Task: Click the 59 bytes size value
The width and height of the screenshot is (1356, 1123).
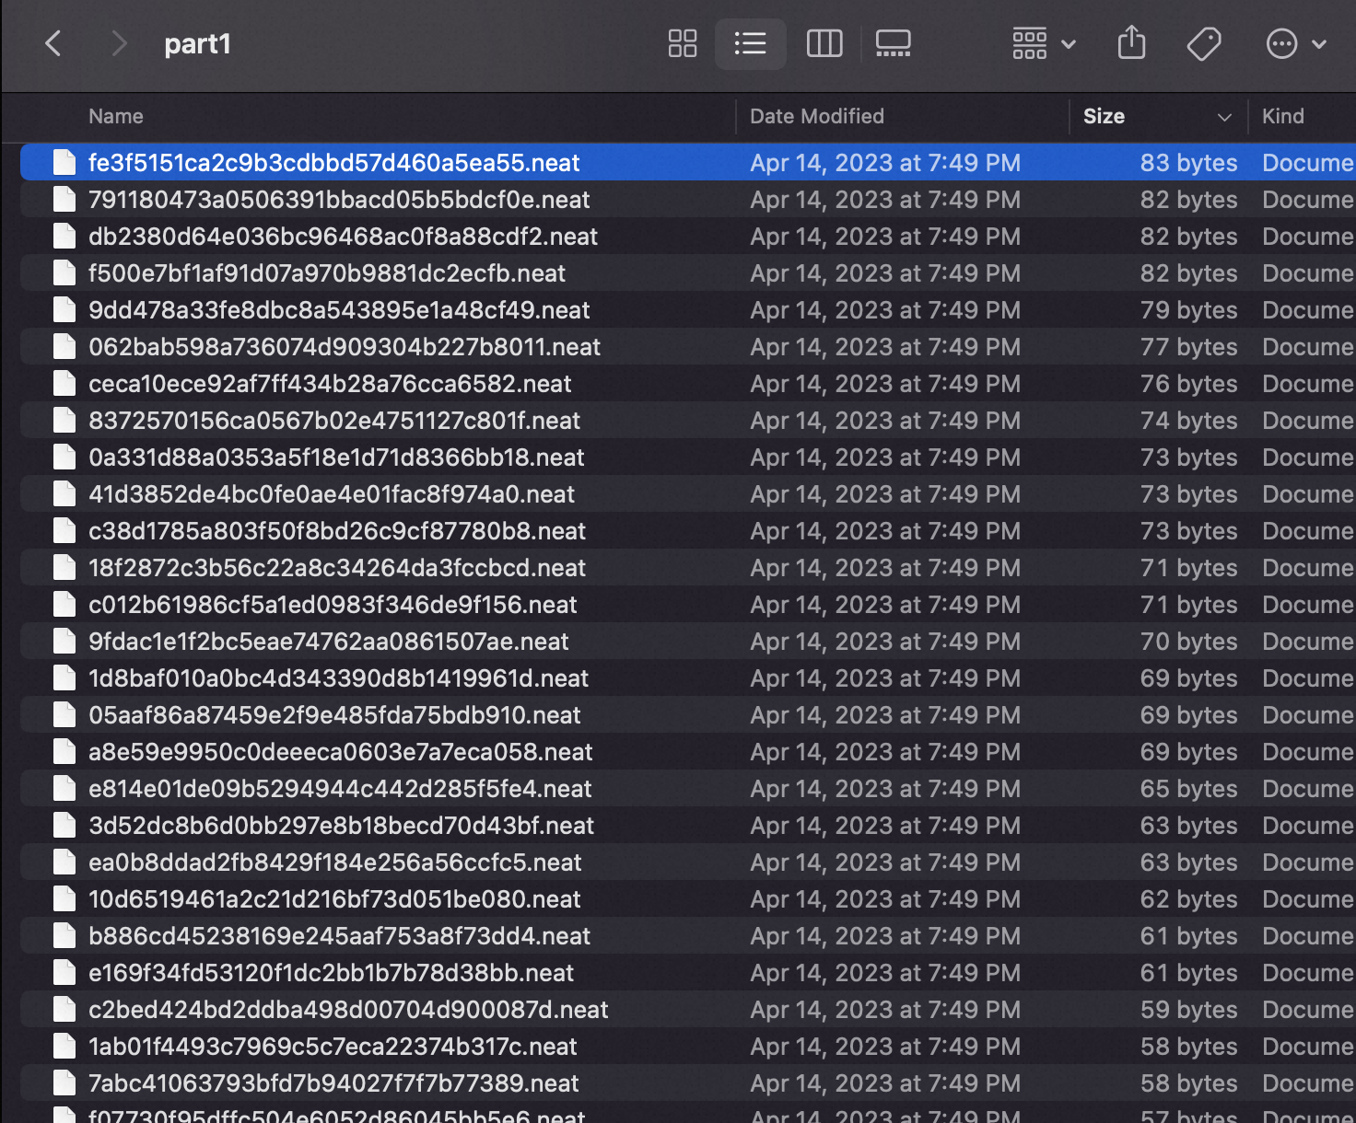Action: coord(1188,1010)
